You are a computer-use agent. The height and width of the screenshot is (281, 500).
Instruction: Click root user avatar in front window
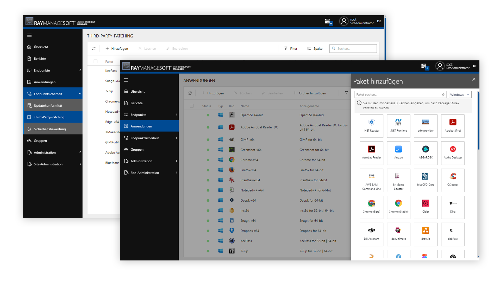click(x=440, y=66)
